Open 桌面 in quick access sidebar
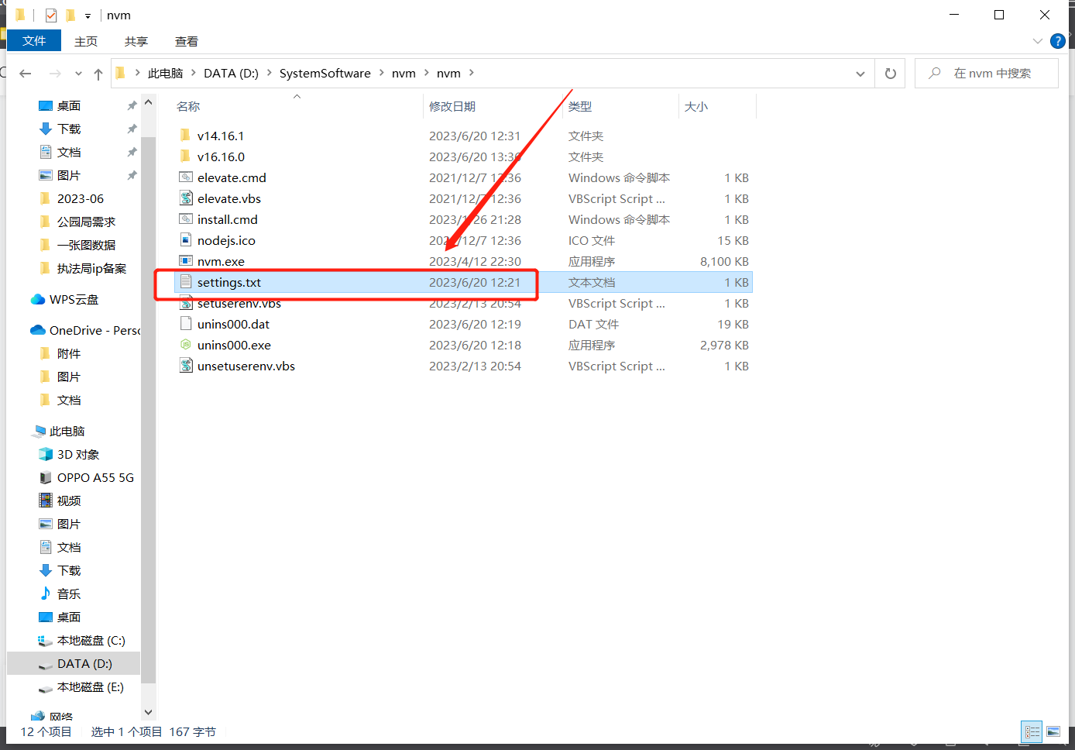This screenshot has height=750, width=1075. point(69,106)
